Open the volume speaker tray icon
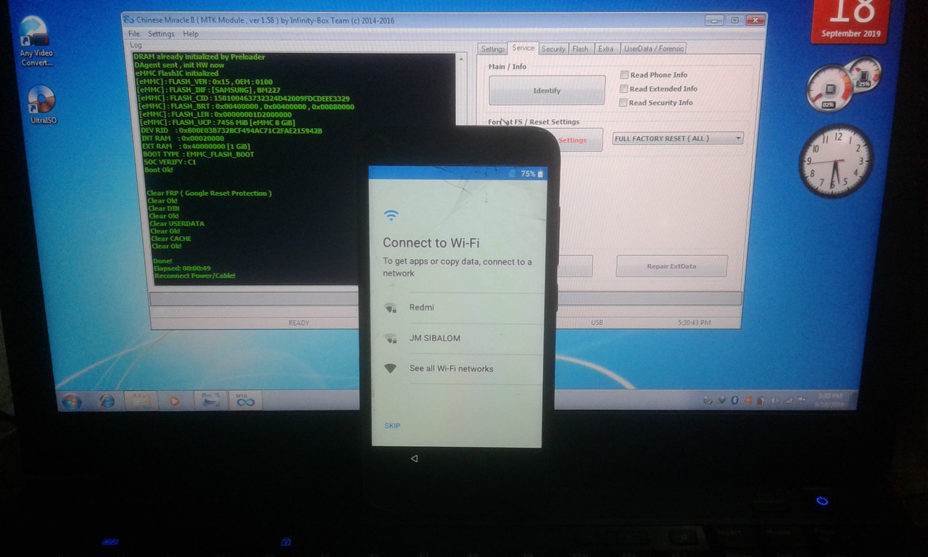The height and width of the screenshot is (557, 928). click(774, 400)
